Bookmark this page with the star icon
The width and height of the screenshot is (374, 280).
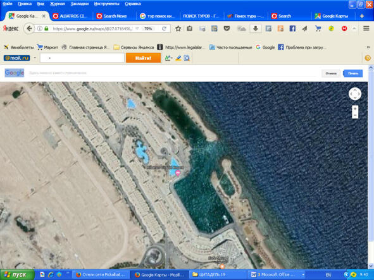click(x=178, y=28)
